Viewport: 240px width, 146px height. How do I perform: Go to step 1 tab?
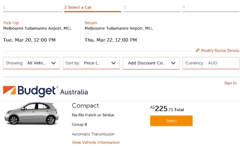click(33, 8)
